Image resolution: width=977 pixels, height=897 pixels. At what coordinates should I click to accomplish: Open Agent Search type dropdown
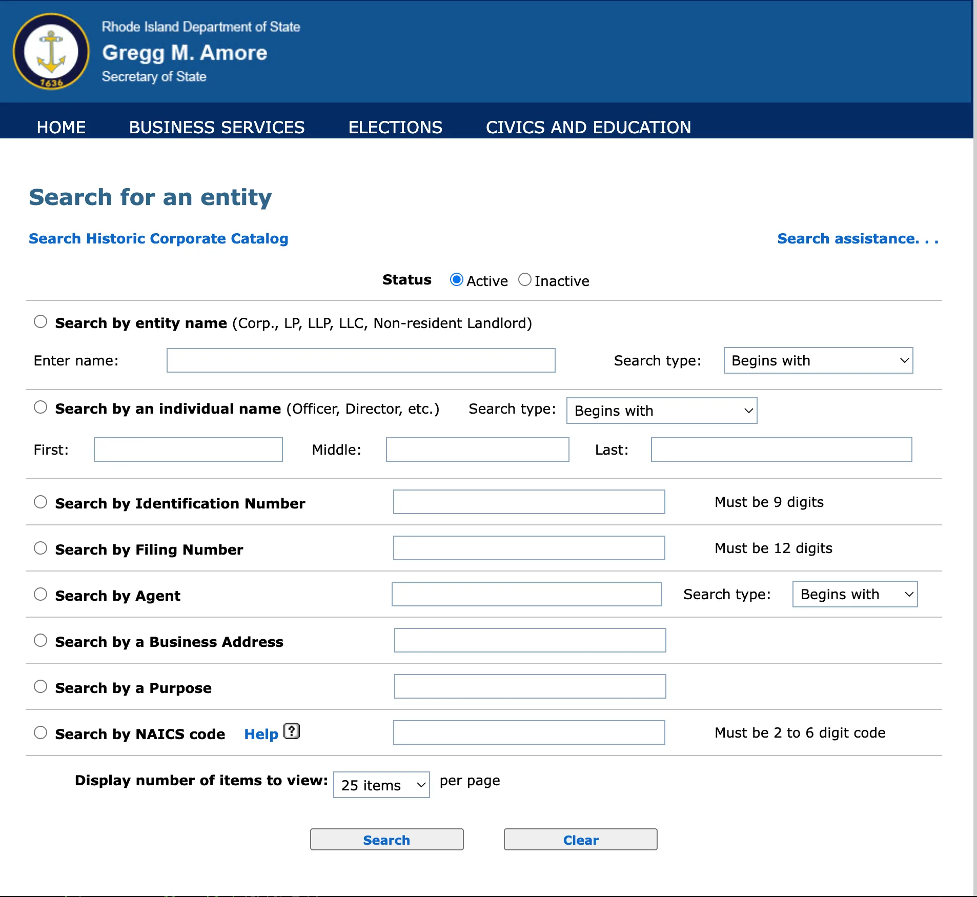(x=855, y=594)
